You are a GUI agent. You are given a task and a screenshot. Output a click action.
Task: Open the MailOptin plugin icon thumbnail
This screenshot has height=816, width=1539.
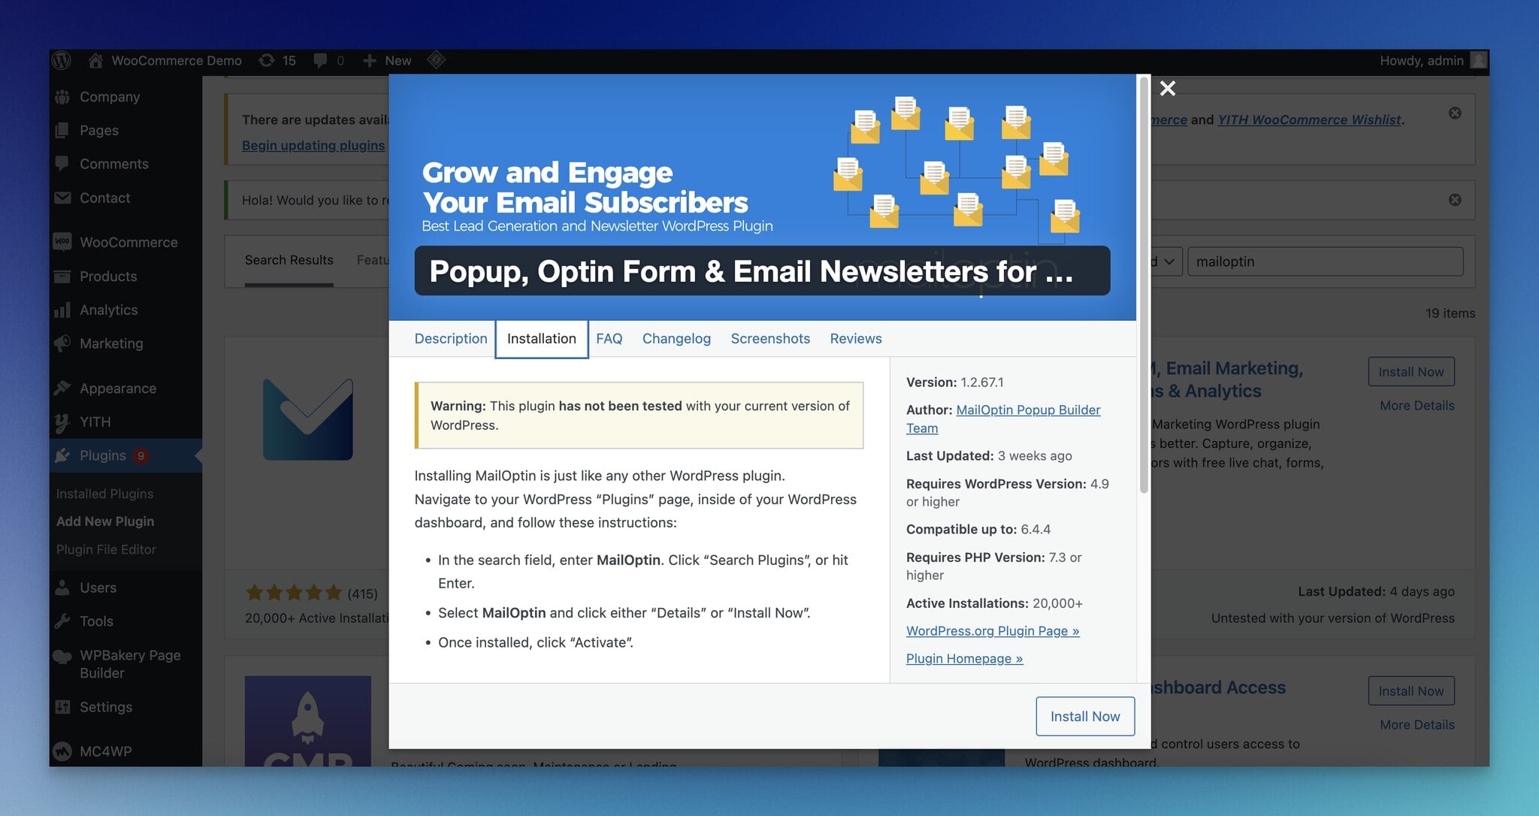[308, 419]
